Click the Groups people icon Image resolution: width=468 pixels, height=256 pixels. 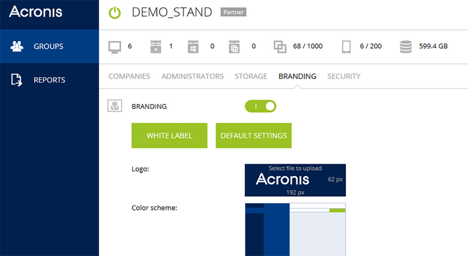pos(17,46)
